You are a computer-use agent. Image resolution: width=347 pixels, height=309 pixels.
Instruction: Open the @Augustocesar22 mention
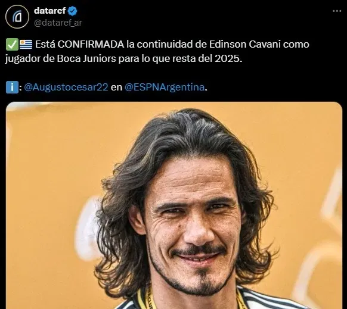66,87
